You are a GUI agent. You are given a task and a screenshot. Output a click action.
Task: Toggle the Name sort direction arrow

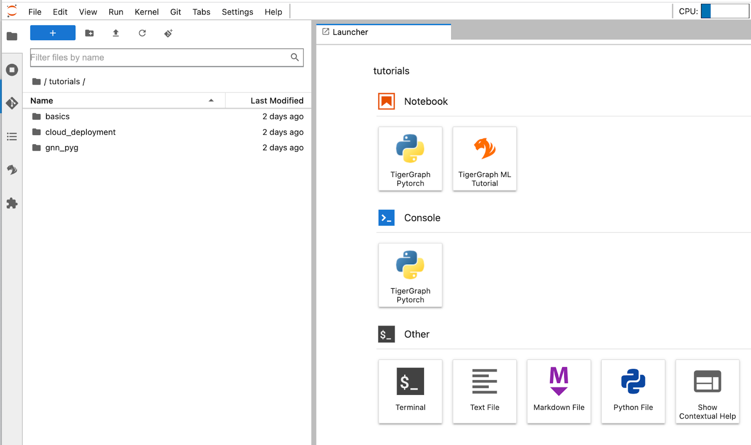tap(211, 100)
